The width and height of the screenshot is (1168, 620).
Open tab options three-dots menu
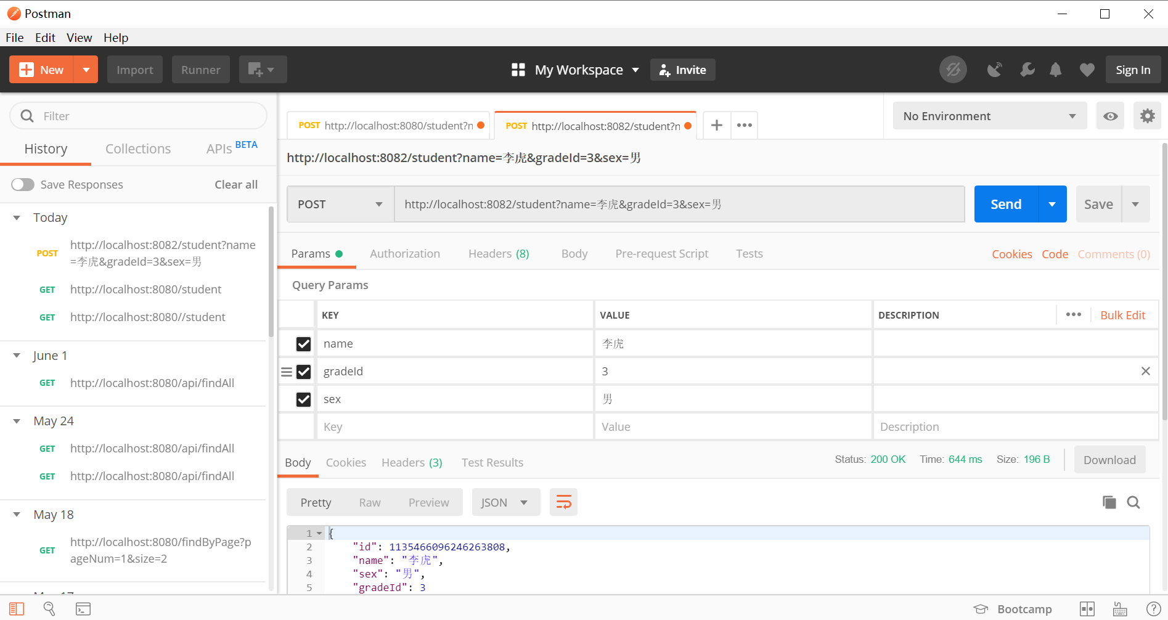(745, 125)
